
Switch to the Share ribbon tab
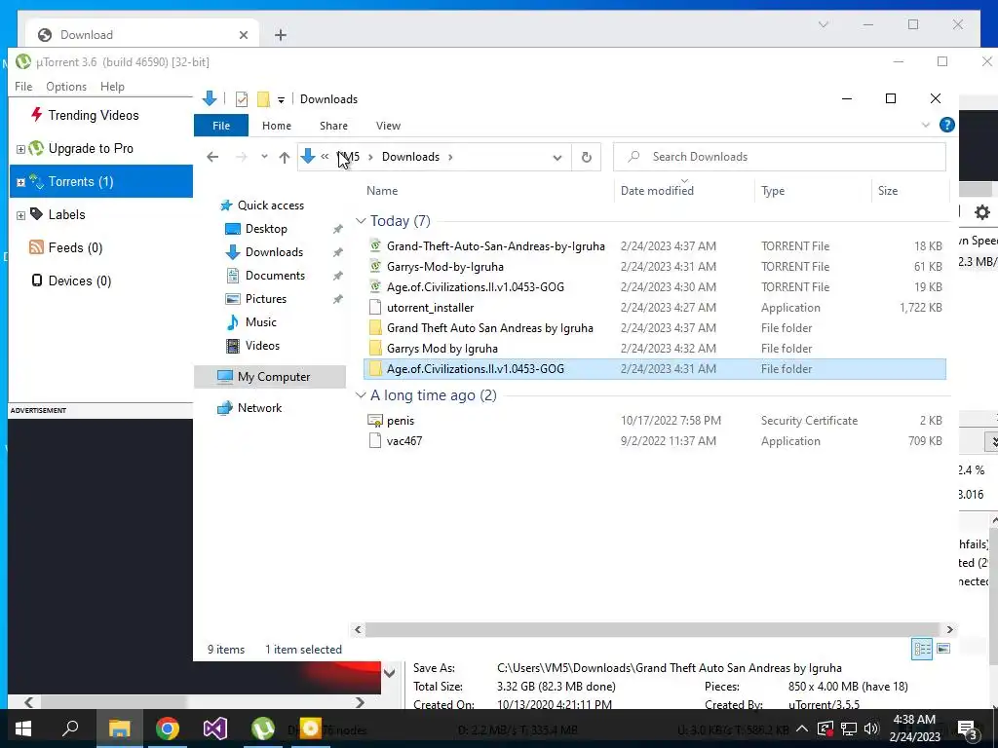[x=333, y=126]
